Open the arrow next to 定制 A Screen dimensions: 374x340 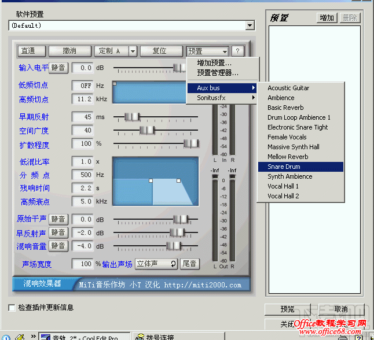(x=133, y=51)
